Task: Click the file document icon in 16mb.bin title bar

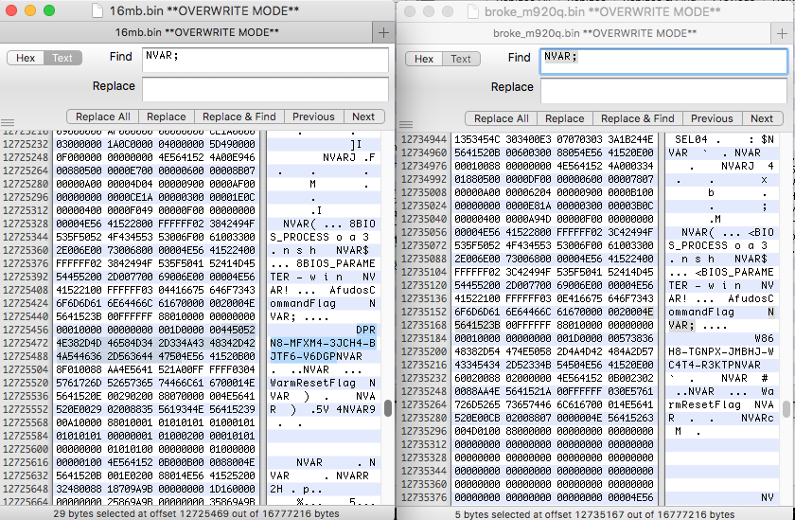Action: [97, 10]
